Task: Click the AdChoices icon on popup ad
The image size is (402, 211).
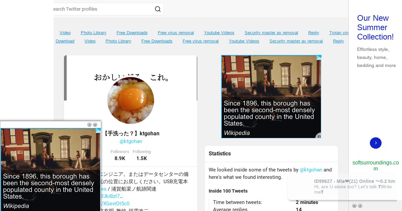Action: tap(98, 130)
